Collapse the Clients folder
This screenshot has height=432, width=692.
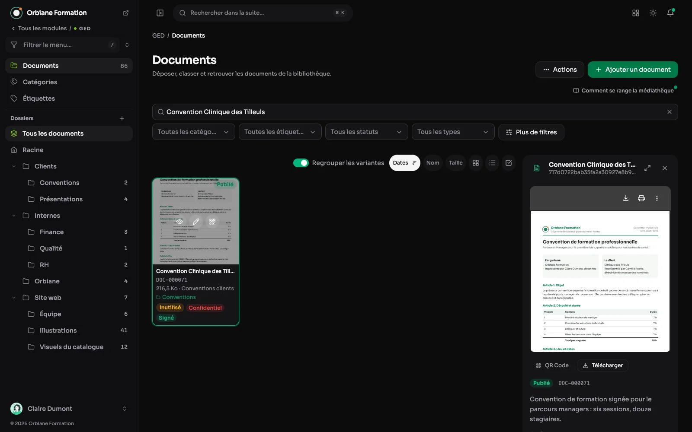coord(14,166)
